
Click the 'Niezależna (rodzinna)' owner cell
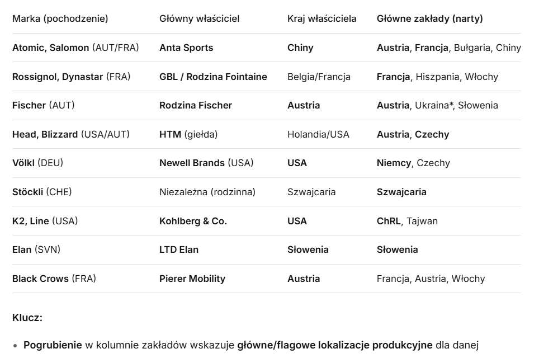click(x=207, y=192)
